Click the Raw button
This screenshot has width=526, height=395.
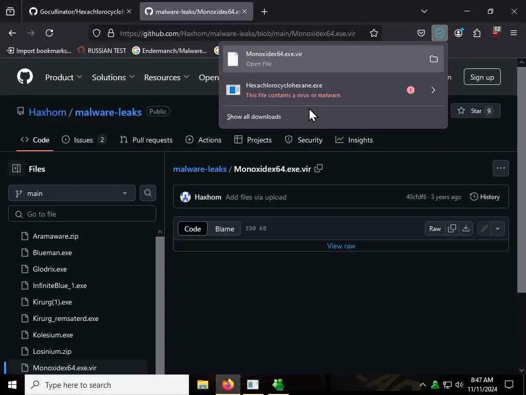[x=435, y=228]
